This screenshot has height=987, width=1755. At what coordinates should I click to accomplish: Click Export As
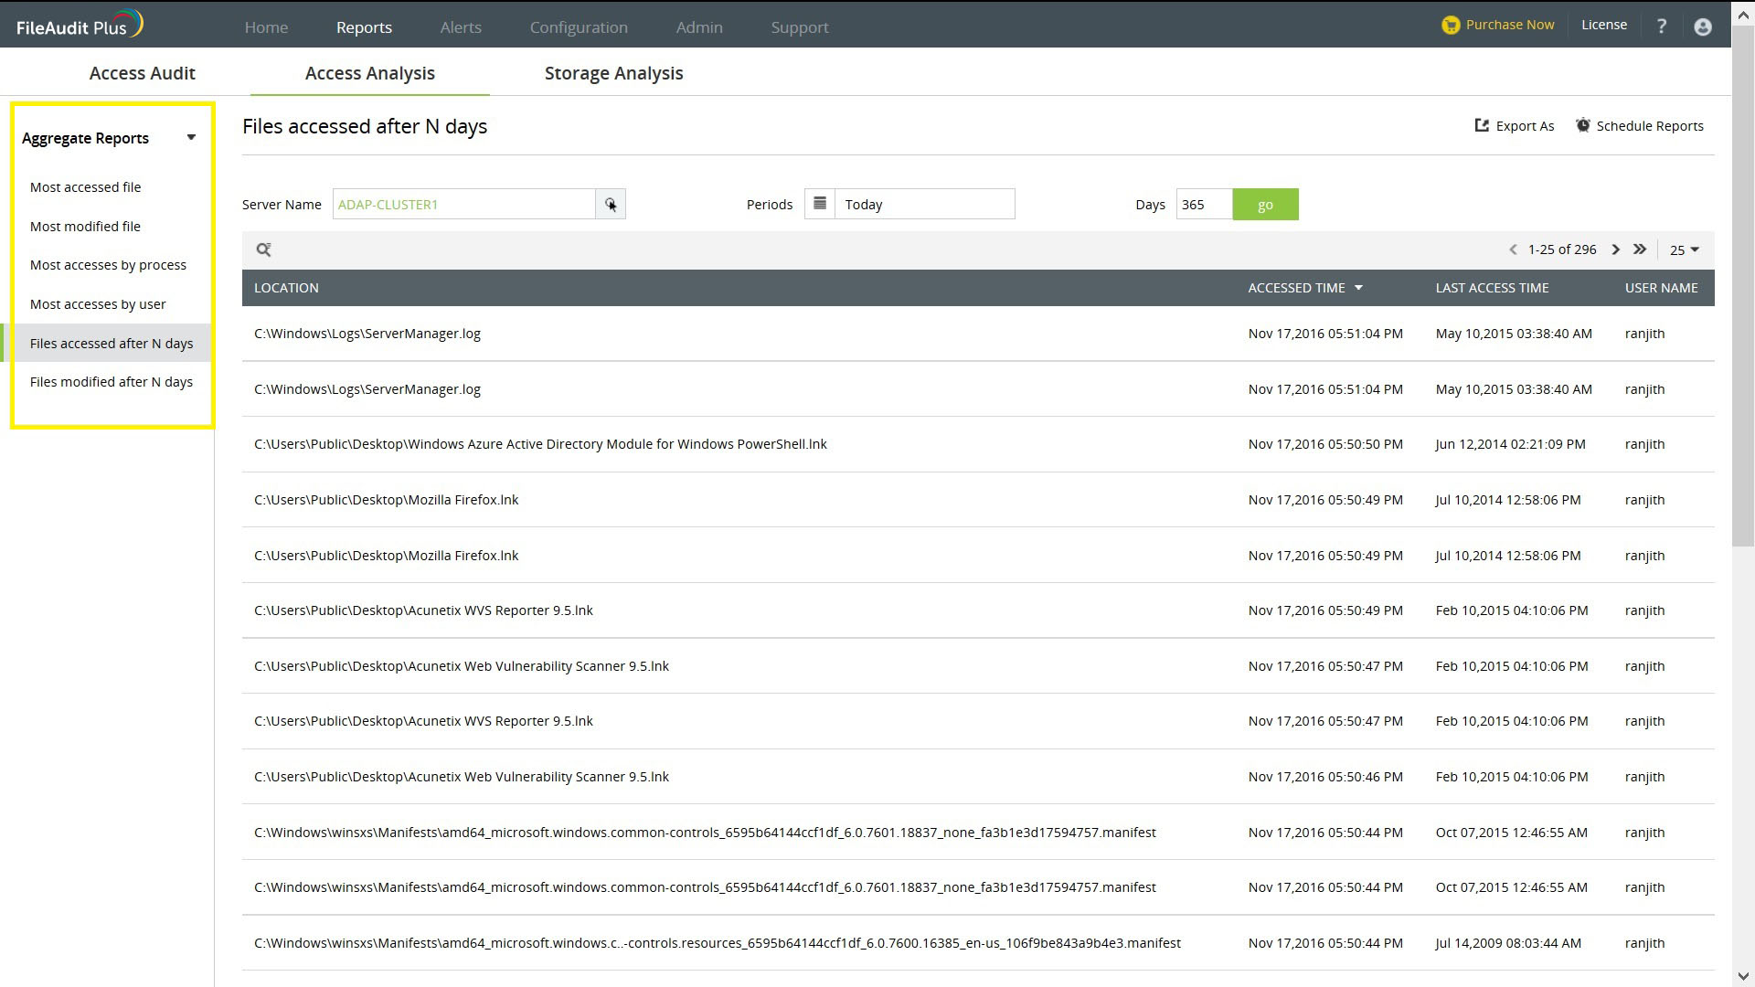pos(1514,126)
